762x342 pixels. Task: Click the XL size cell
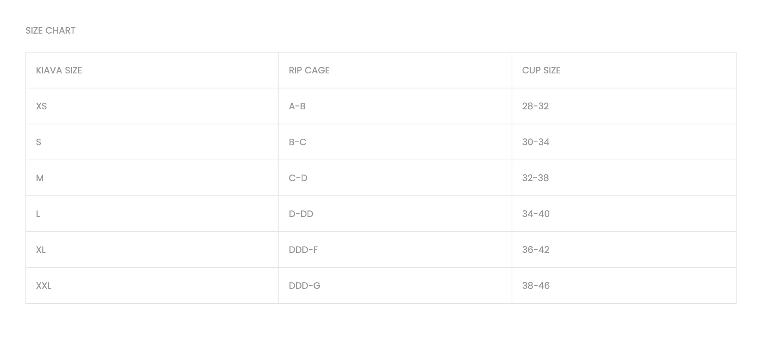pyautogui.click(x=41, y=250)
